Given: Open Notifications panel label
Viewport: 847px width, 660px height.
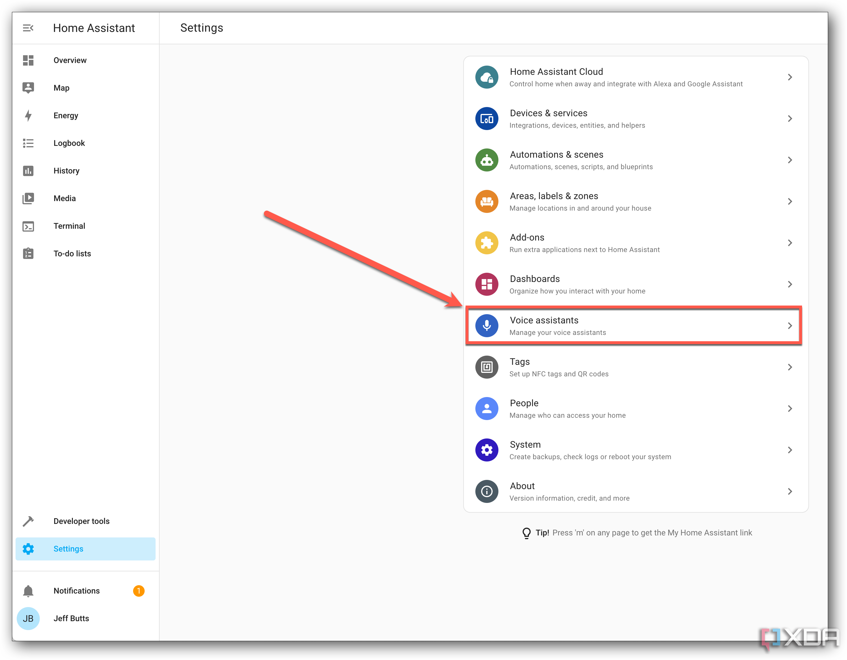Looking at the screenshot, I should [x=76, y=591].
